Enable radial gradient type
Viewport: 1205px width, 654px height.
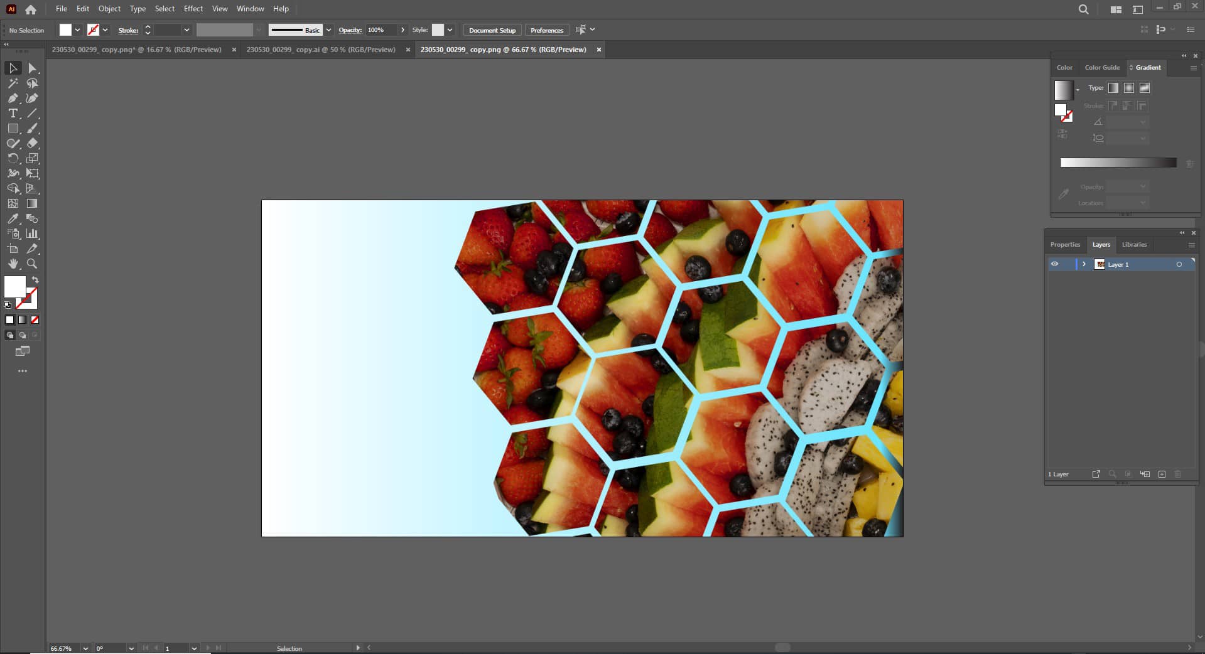point(1128,88)
